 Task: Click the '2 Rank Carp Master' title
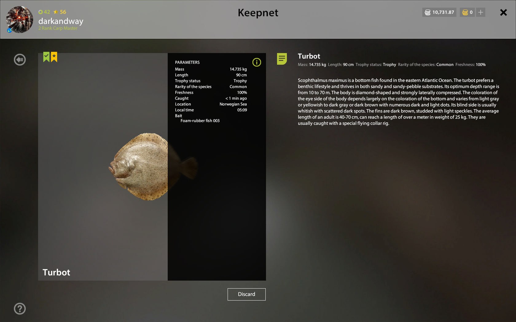point(58,28)
